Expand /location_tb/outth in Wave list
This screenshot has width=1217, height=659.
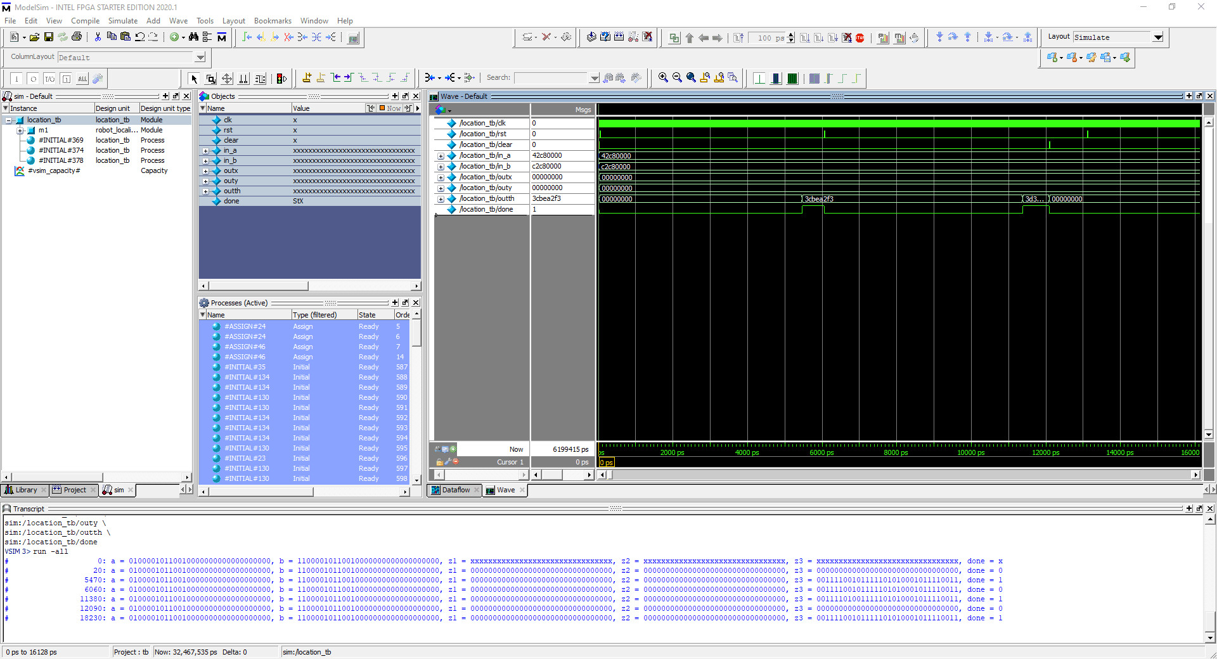pyautogui.click(x=441, y=199)
